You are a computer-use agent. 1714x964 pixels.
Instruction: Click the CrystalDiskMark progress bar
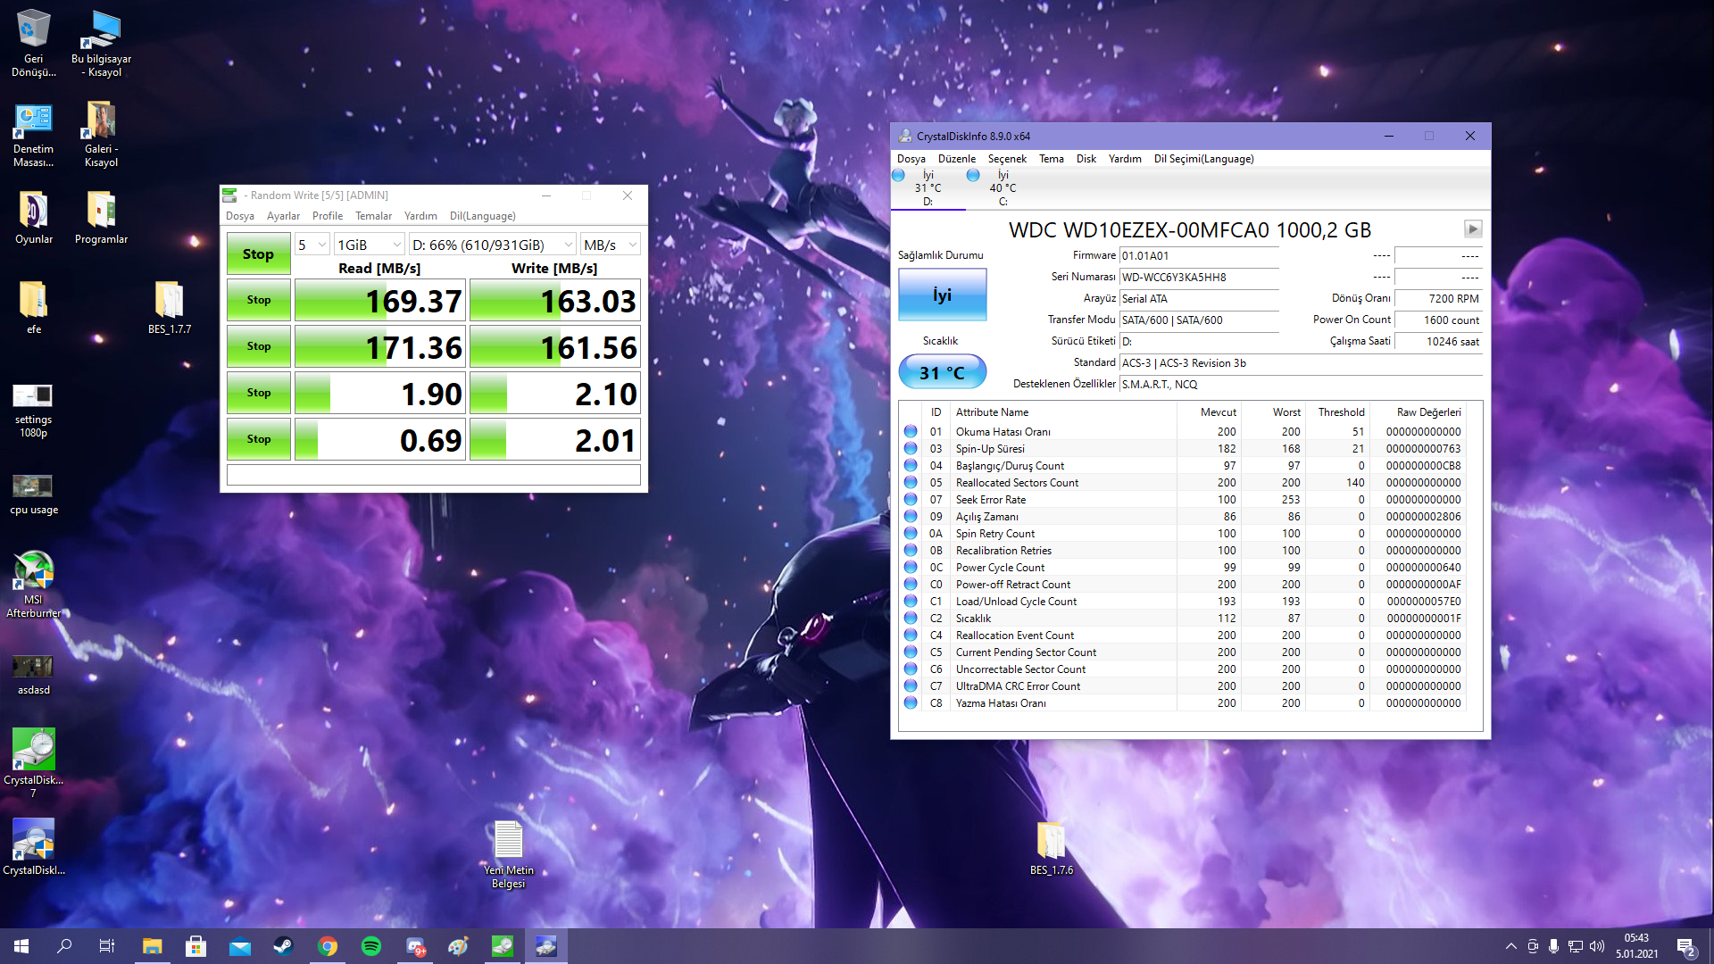[x=433, y=475]
